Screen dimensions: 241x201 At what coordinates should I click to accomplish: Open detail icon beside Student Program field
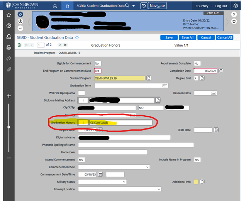(149, 78)
